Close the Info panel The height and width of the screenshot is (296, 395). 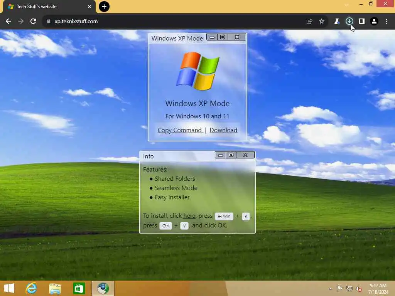(x=245, y=155)
